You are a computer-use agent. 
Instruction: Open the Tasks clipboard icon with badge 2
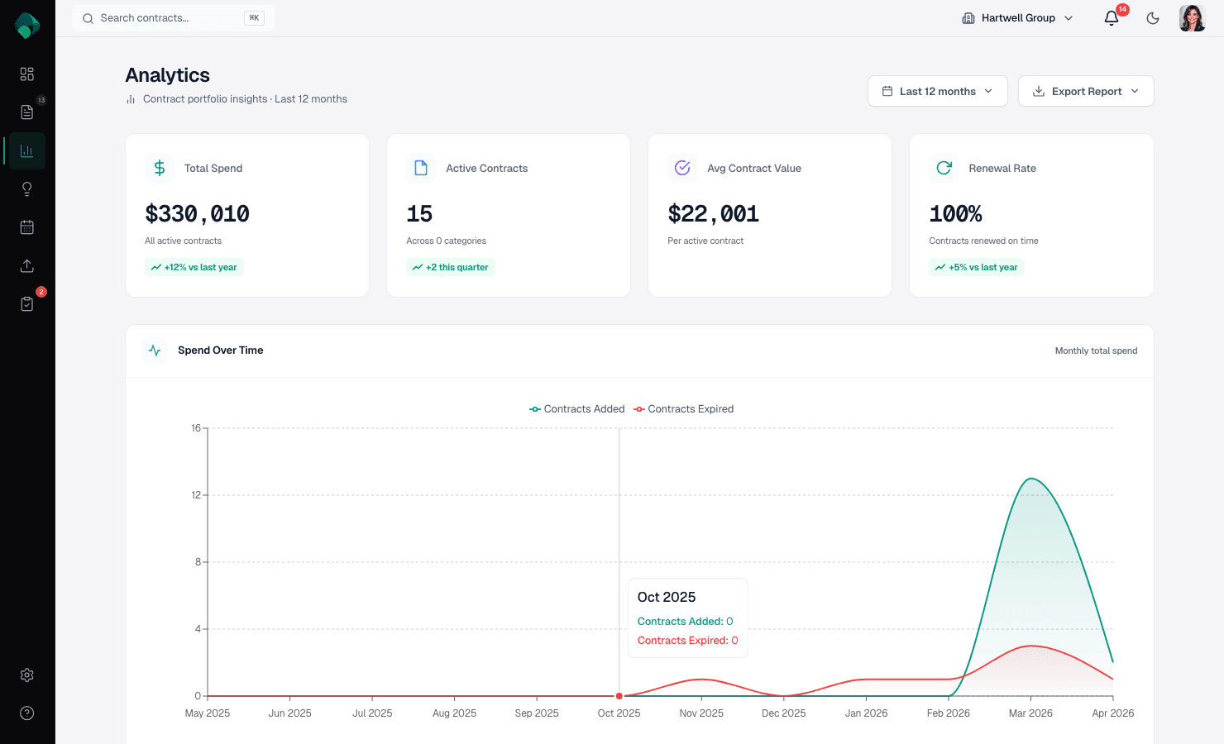click(x=26, y=303)
